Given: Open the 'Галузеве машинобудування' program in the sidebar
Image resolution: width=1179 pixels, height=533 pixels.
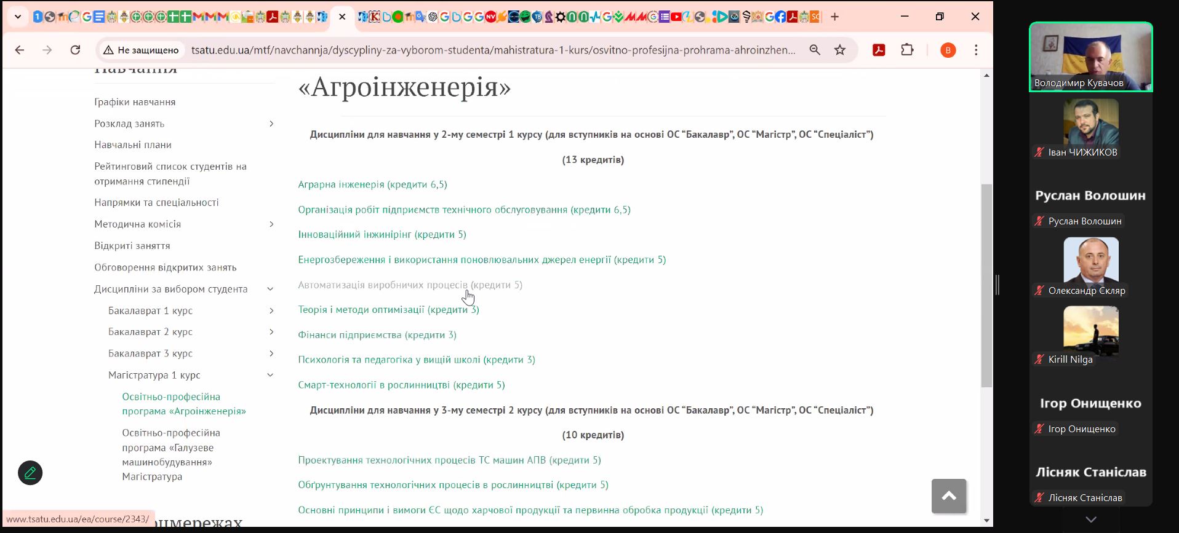Looking at the screenshot, I should click(x=171, y=455).
